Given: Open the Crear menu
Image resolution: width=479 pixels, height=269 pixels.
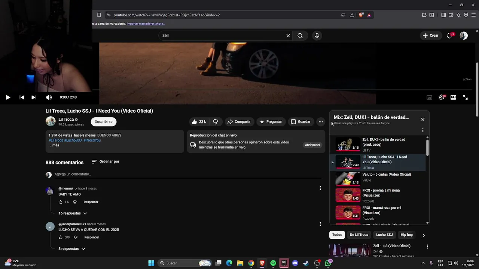Looking at the screenshot, I should coord(430,35).
